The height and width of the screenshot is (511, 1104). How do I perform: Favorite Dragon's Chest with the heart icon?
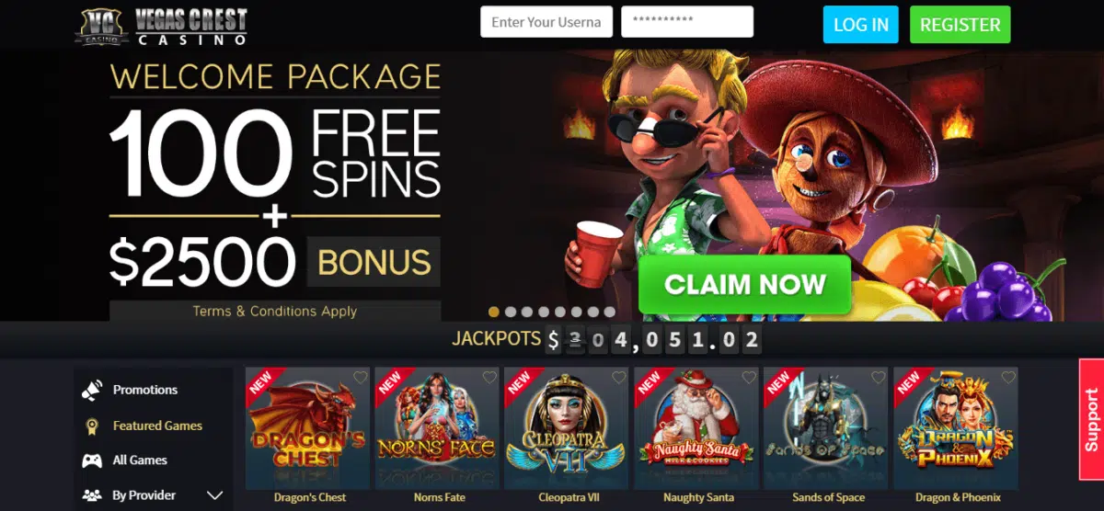(361, 378)
